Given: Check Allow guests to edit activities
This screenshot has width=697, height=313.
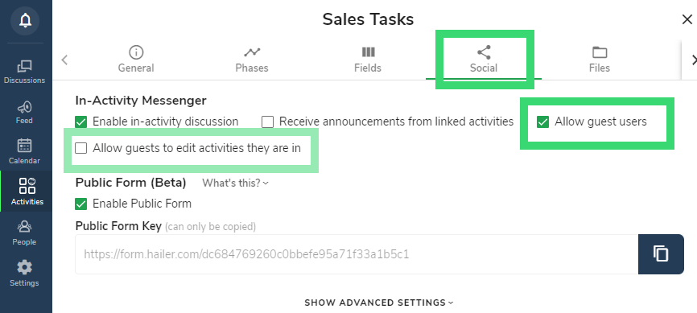Looking at the screenshot, I should [x=81, y=148].
